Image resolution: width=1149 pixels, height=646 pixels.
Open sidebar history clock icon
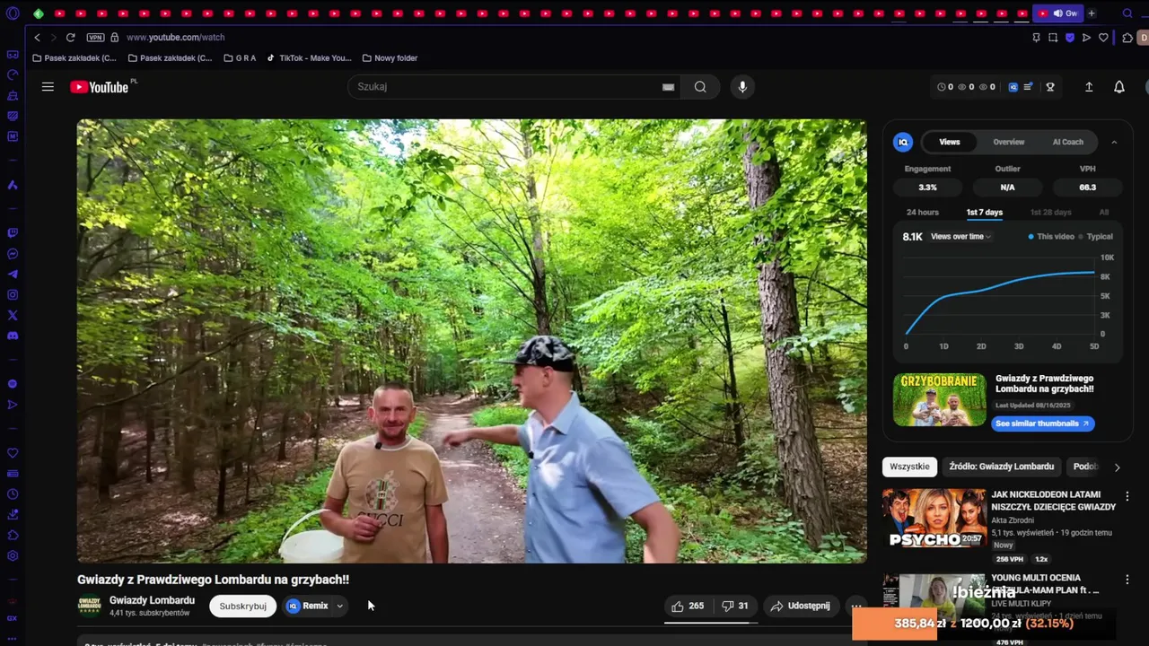point(13,494)
